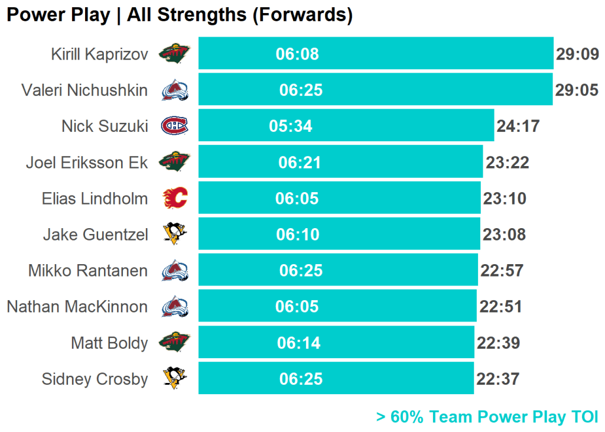Click the Power Play All Strengths title
The width and height of the screenshot is (605, 432).
pyautogui.click(x=179, y=15)
